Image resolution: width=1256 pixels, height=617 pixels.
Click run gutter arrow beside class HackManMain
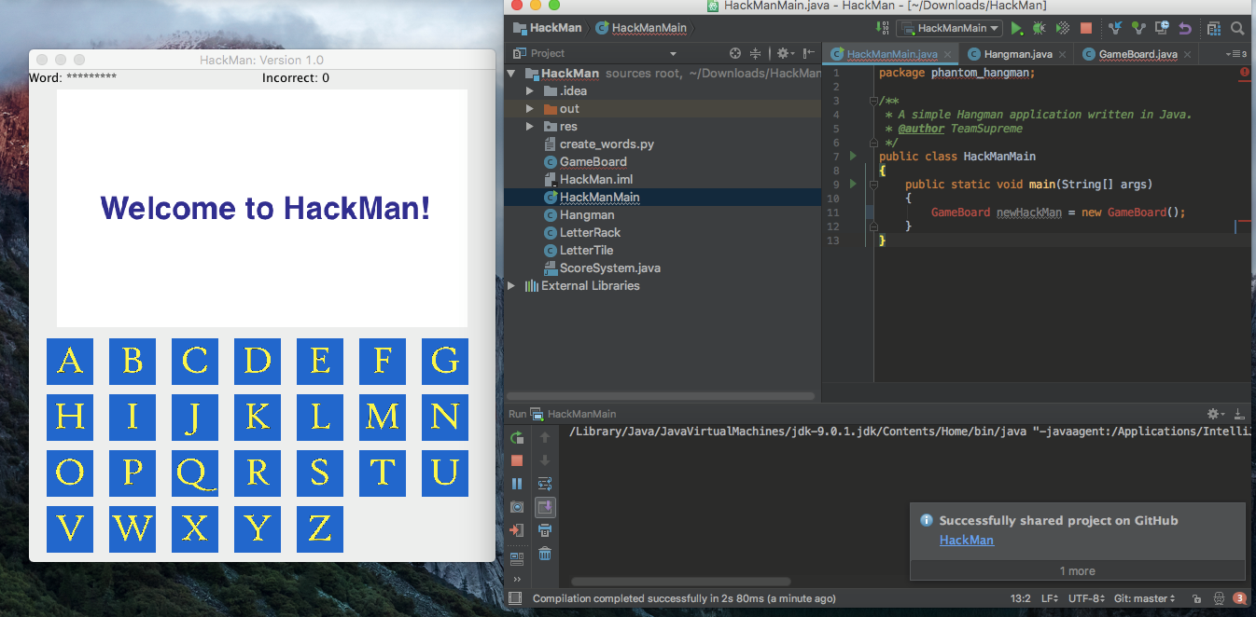click(853, 157)
